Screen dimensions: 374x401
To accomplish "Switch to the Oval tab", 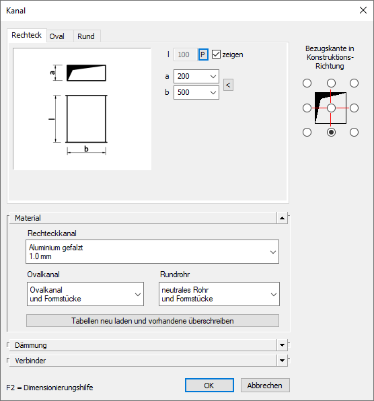I will click(x=60, y=36).
